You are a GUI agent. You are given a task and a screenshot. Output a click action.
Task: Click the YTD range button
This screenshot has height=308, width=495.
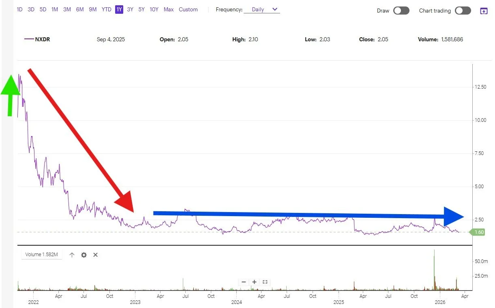106,9
